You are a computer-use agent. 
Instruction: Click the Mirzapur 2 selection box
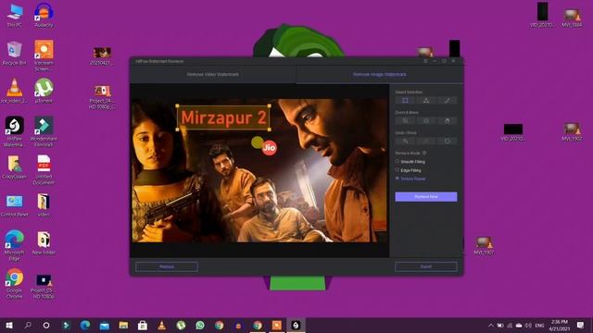(223, 117)
